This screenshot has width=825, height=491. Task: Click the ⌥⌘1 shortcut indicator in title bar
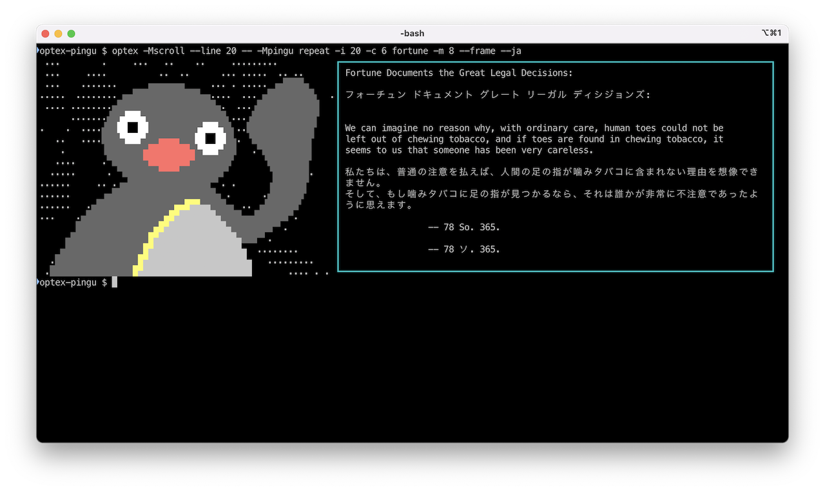tap(772, 33)
